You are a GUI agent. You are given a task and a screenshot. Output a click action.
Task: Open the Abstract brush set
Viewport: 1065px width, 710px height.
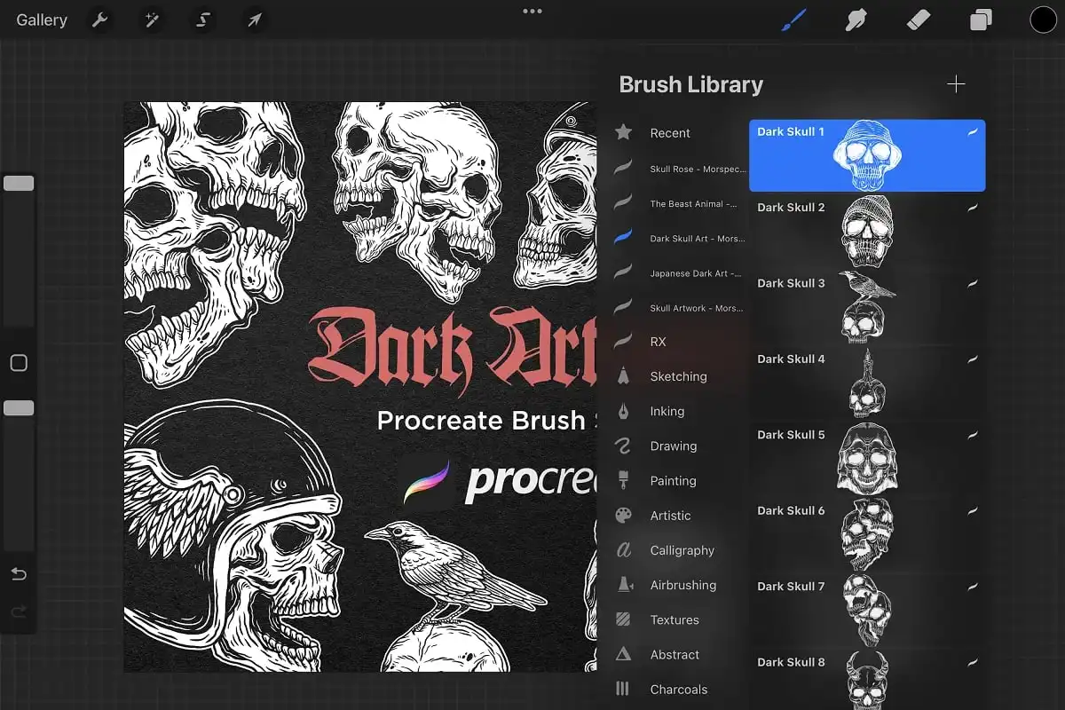click(x=680, y=654)
